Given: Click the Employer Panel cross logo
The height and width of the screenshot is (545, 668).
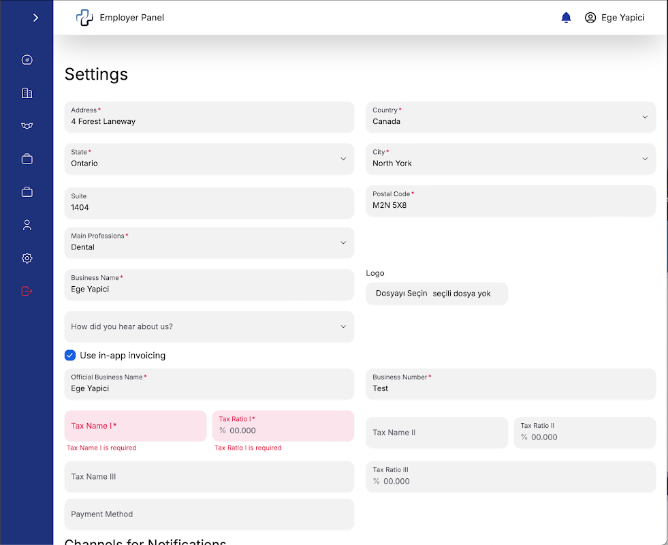Looking at the screenshot, I should coord(84,18).
